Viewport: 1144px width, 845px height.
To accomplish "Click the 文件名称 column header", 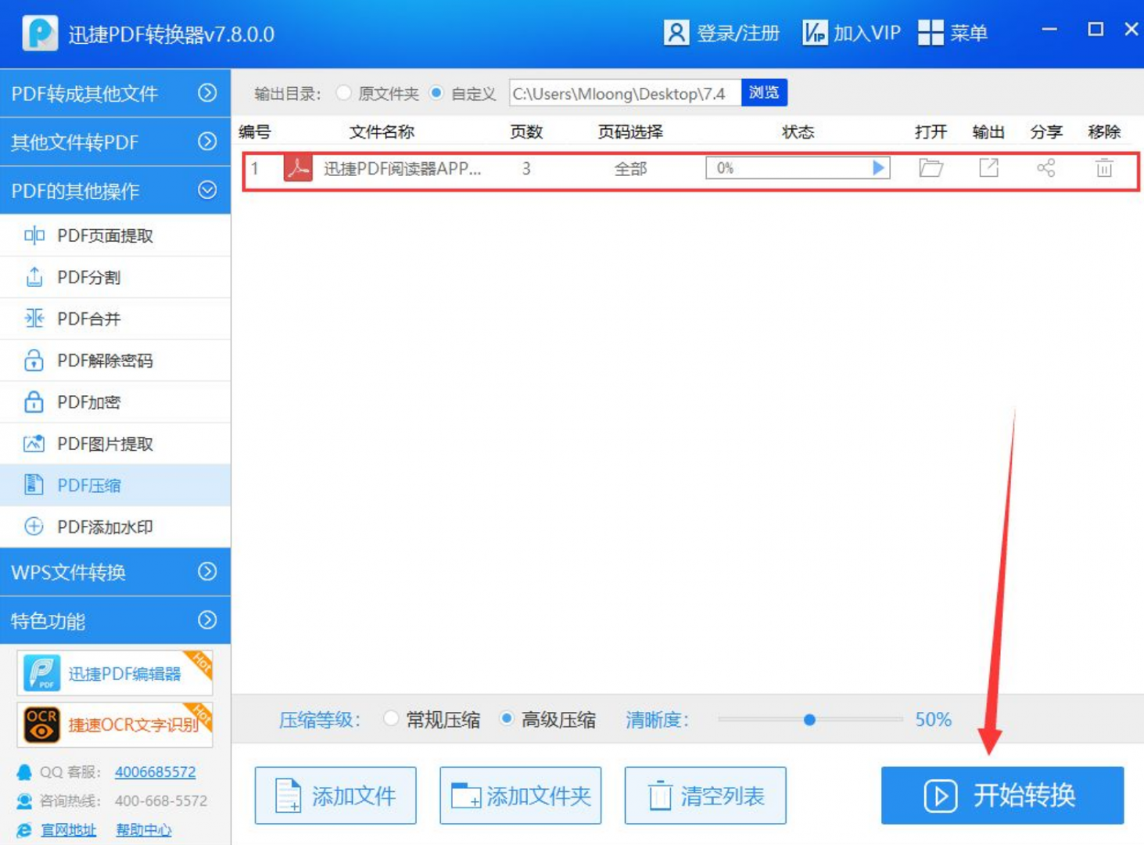I will [x=382, y=131].
